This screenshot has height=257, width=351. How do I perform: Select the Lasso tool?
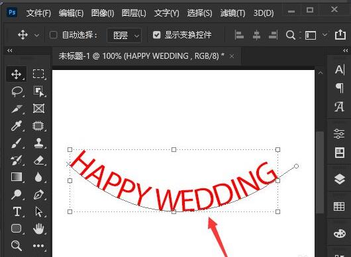coord(17,91)
